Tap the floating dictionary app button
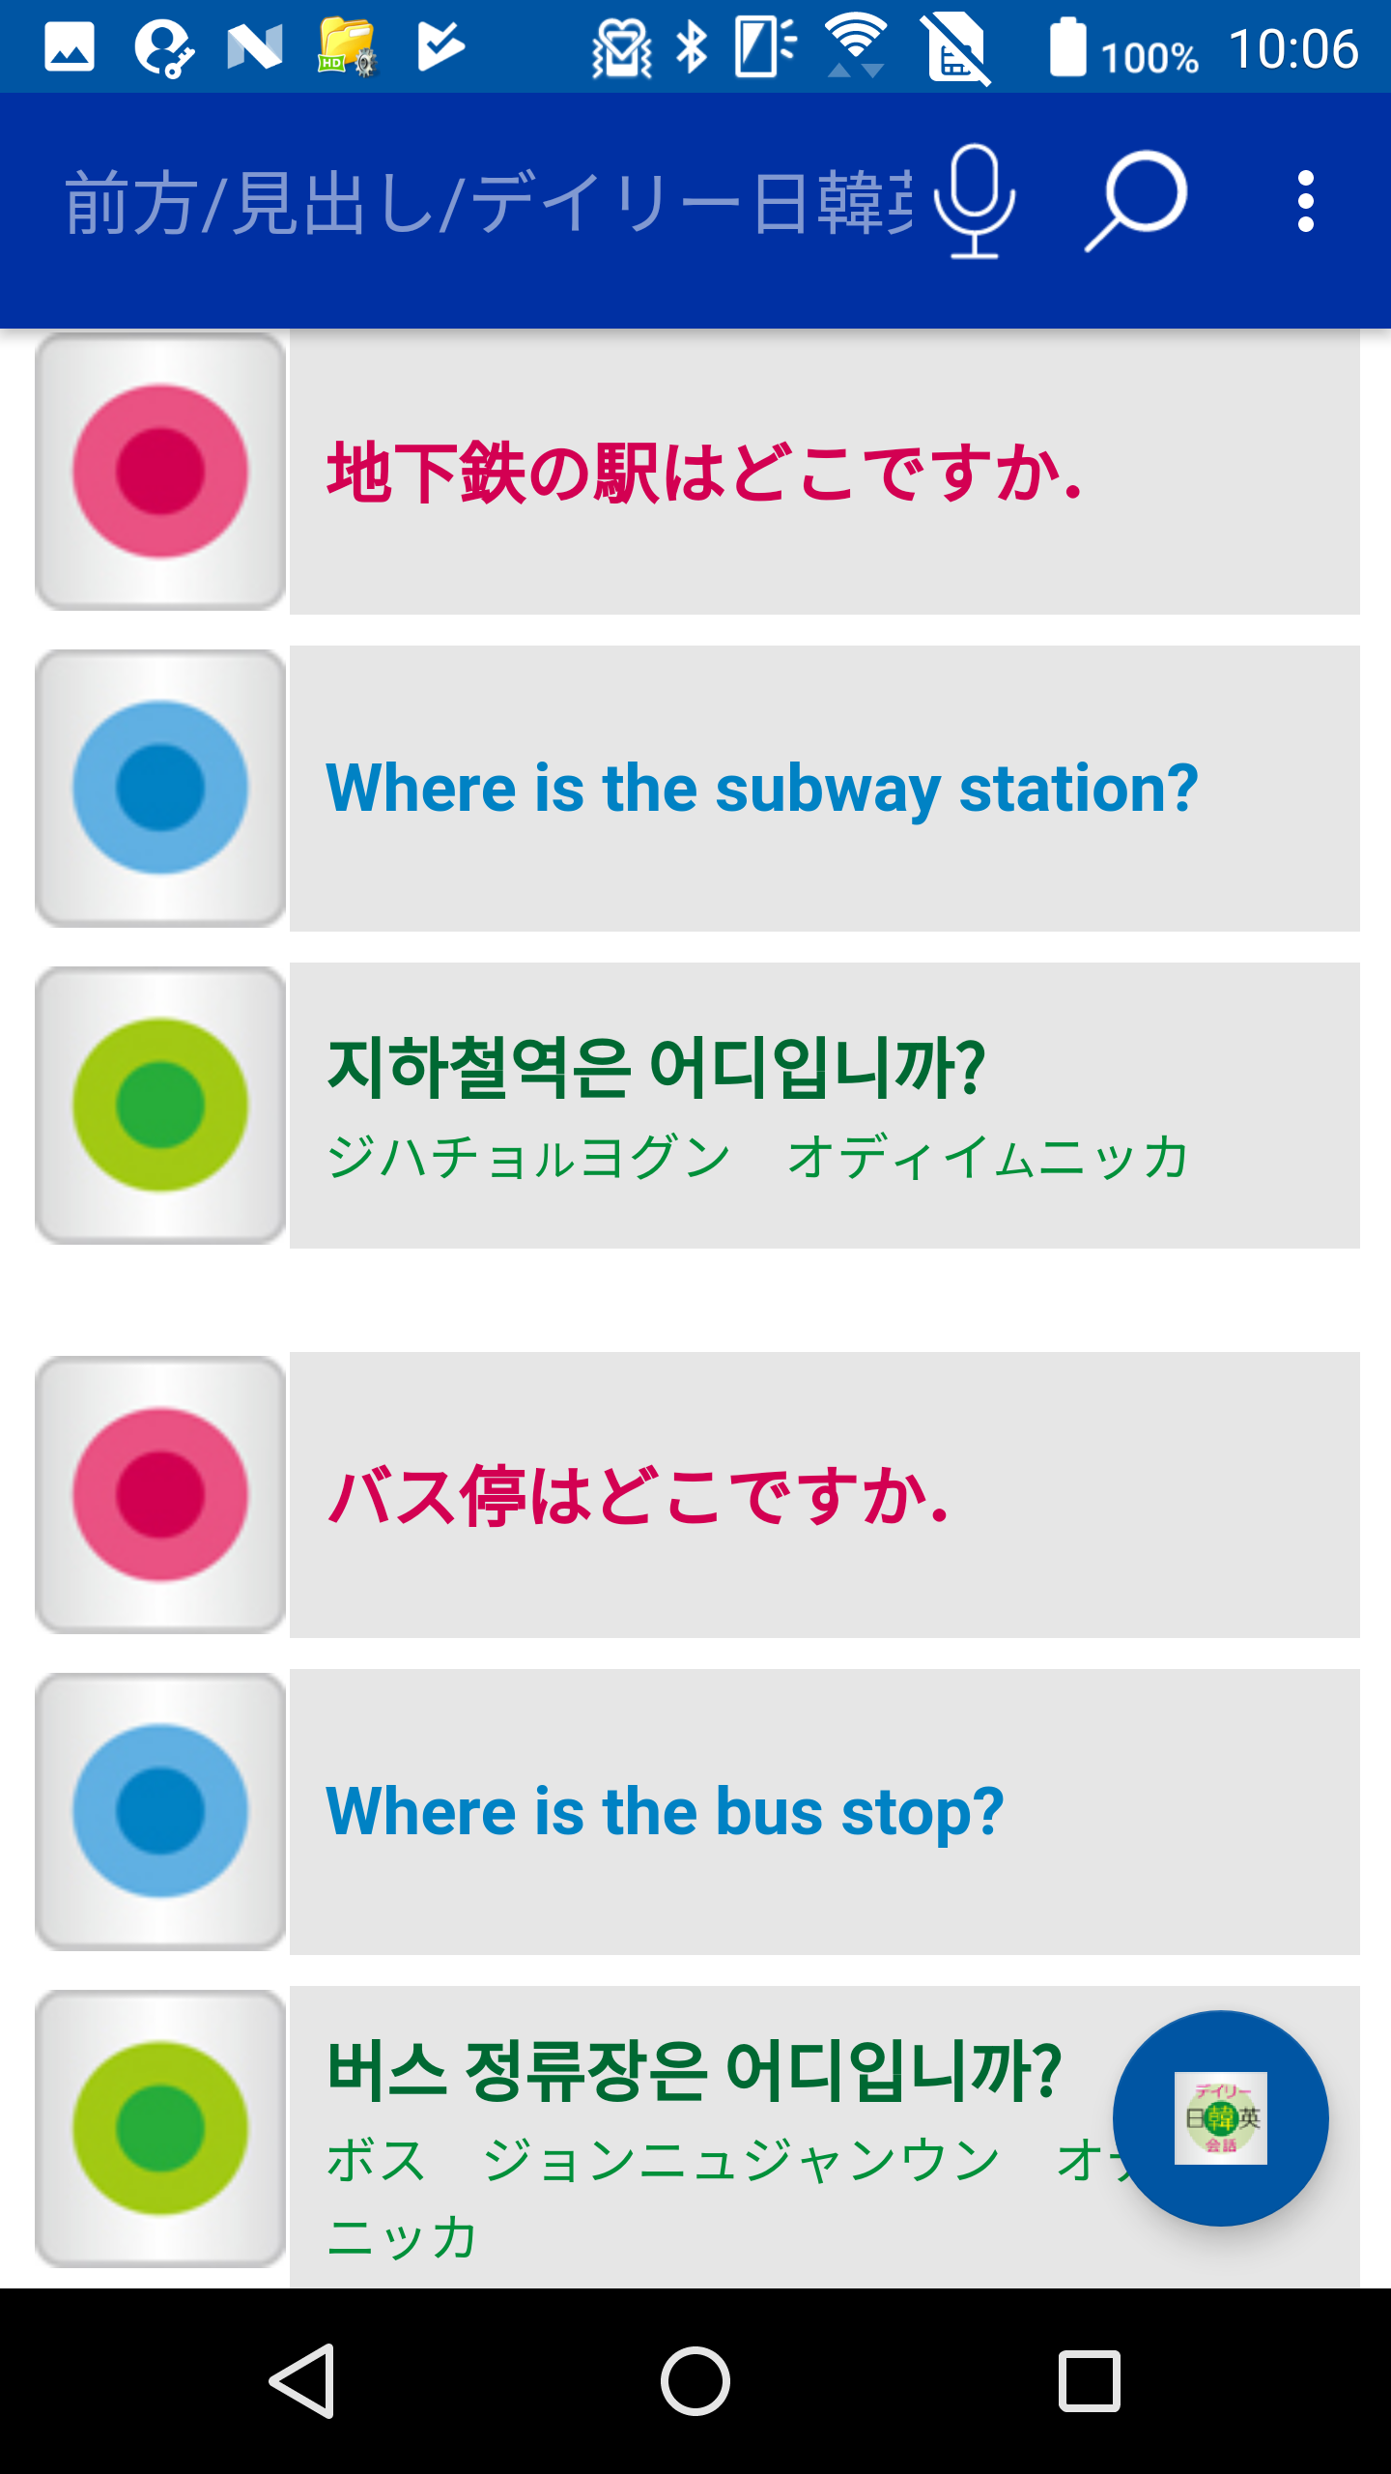 click(1220, 2118)
